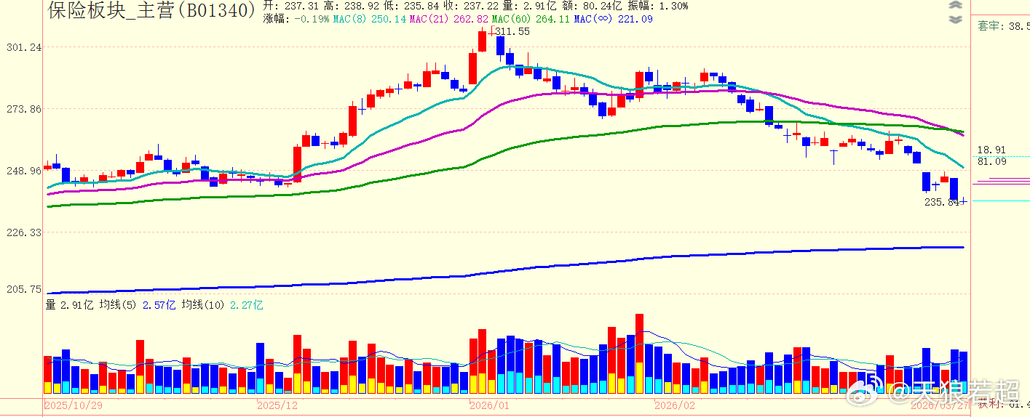Click the 2025/10/29 date on time axis

(x=74, y=405)
